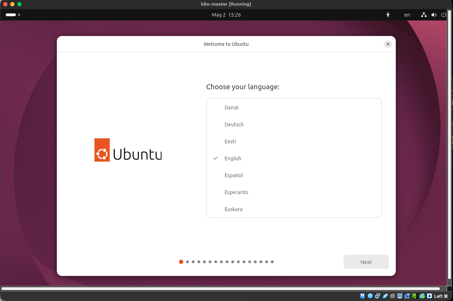Click the power icon in the top bar
Image resolution: width=453 pixels, height=301 pixels.
pyautogui.click(x=444, y=15)
